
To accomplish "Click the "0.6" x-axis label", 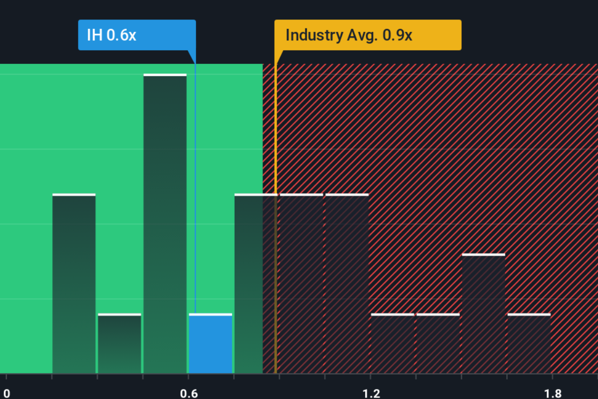I will point(189,394).
